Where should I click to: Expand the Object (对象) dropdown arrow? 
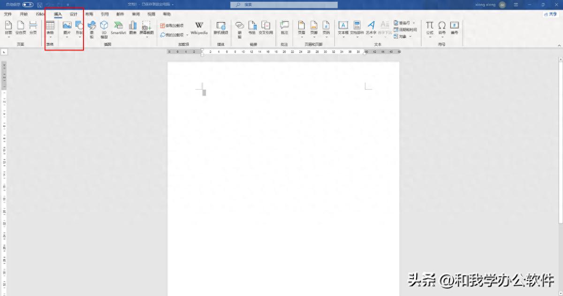click(x=411, y=36)
